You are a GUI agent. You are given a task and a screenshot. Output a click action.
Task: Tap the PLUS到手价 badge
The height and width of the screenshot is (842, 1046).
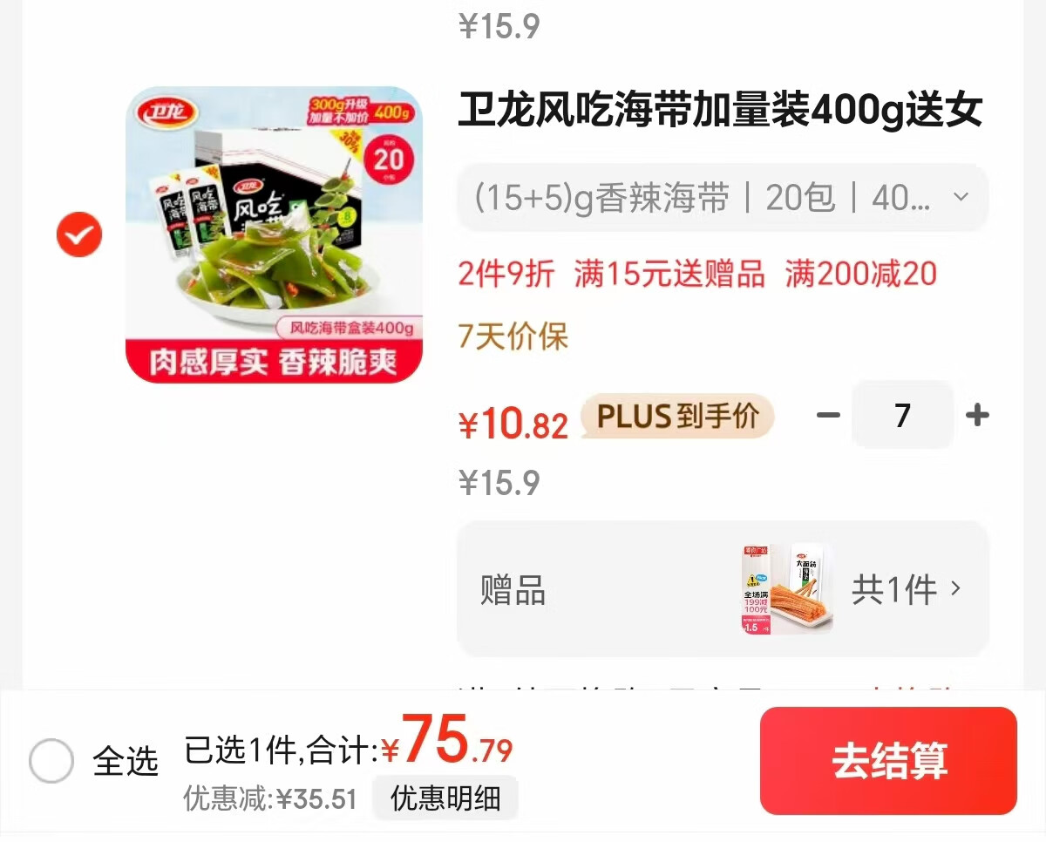click(x=677, y=416)
